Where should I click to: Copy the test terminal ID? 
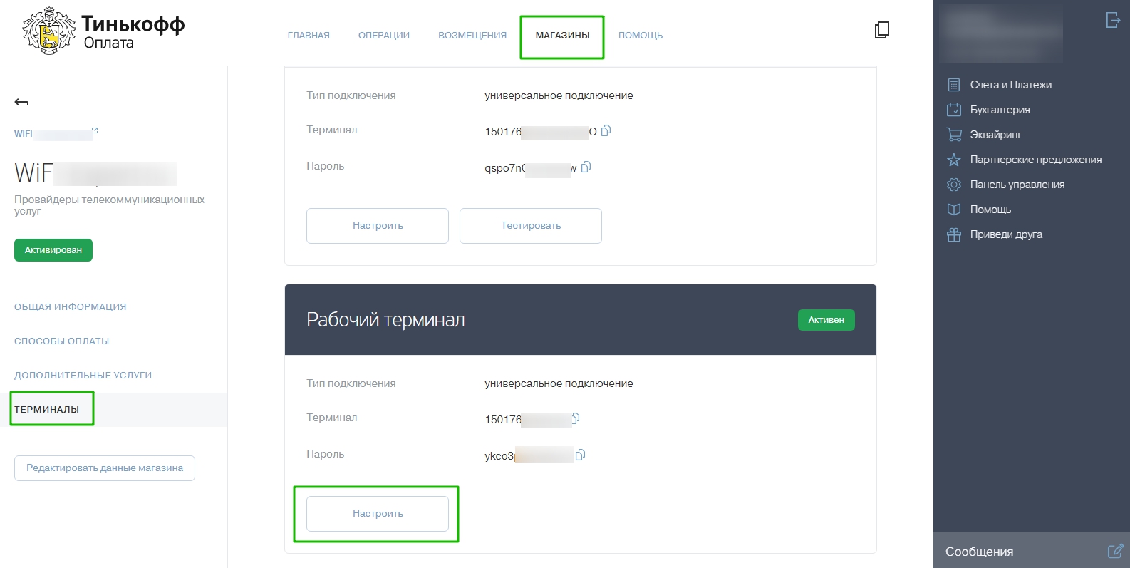[606, 130]
